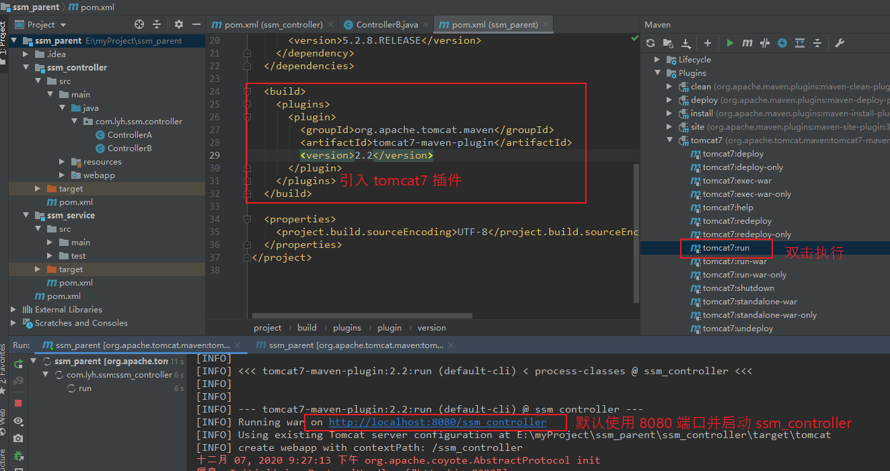Expand the Lifecycle node in Maven
This screenshot has width=890, height=471.
click(x=657, y=60)
